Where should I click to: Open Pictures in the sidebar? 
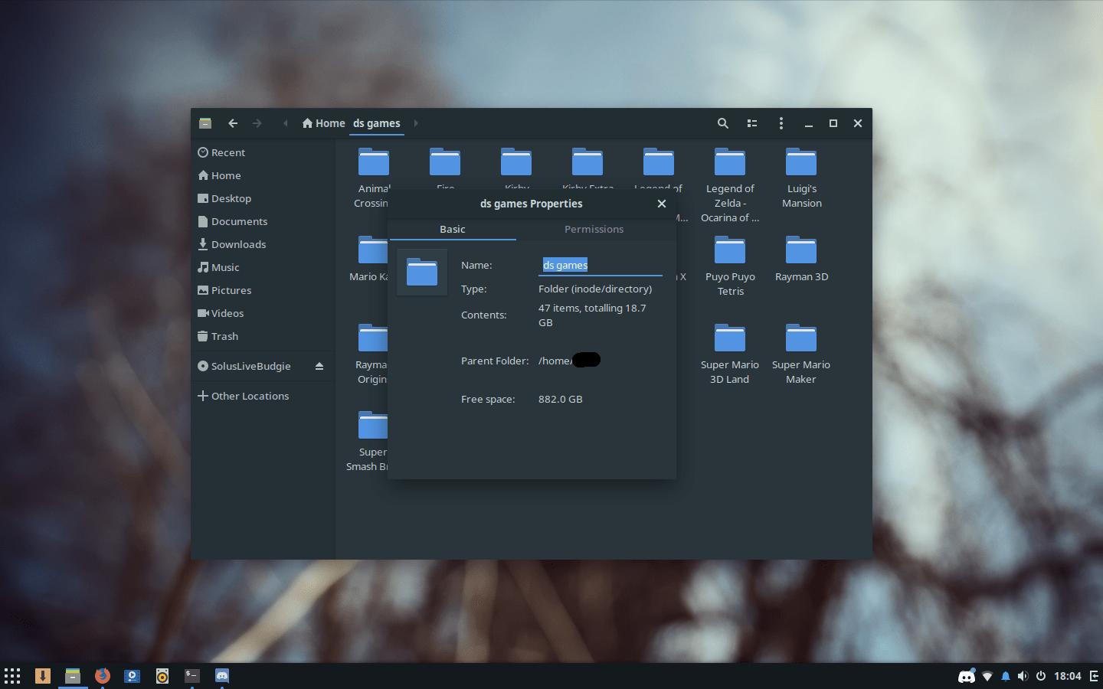click(x=263, y=290)
